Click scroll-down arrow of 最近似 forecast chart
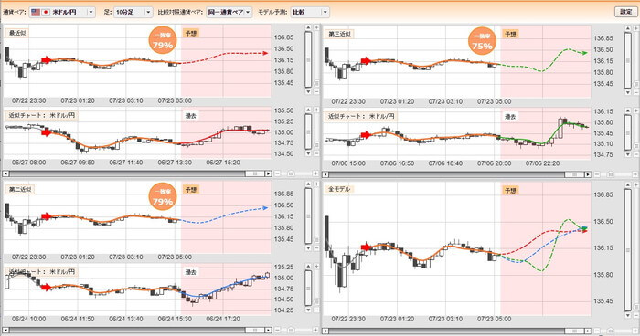640x336 pixels. pyautogui.click(x=308, y=91)
